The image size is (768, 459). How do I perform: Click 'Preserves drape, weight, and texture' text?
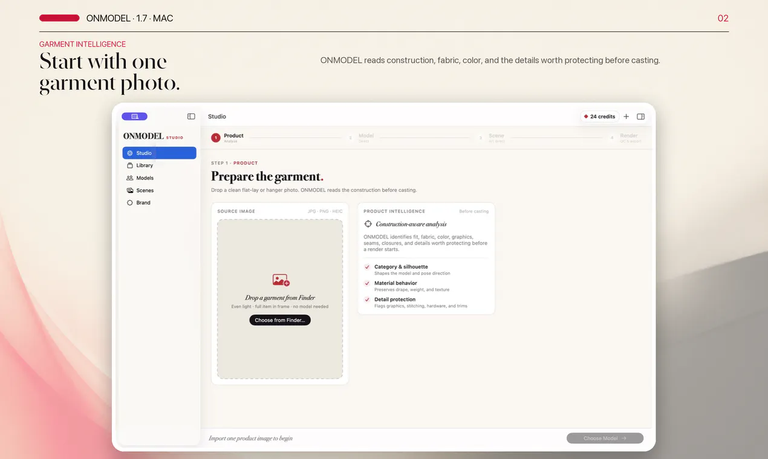(x=412, y=290)
